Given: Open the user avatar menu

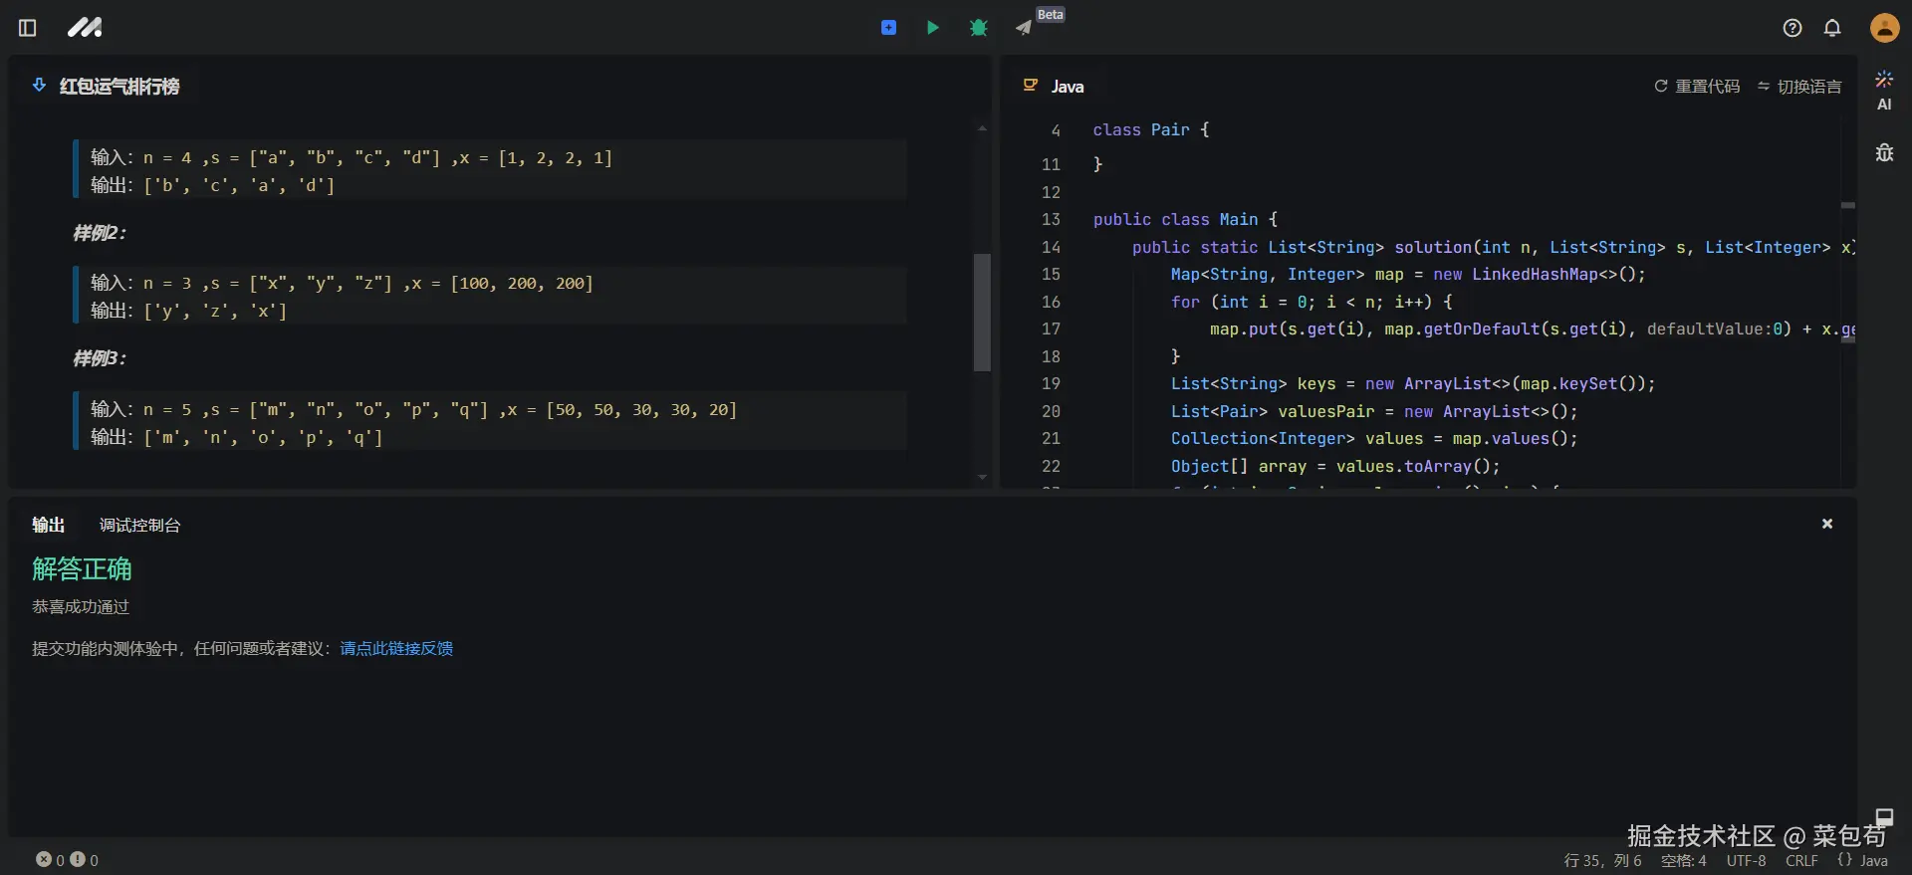Looking at the screenshot, I should (1884, 28).
